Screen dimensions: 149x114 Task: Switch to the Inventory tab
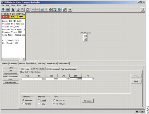pos(41,63)
